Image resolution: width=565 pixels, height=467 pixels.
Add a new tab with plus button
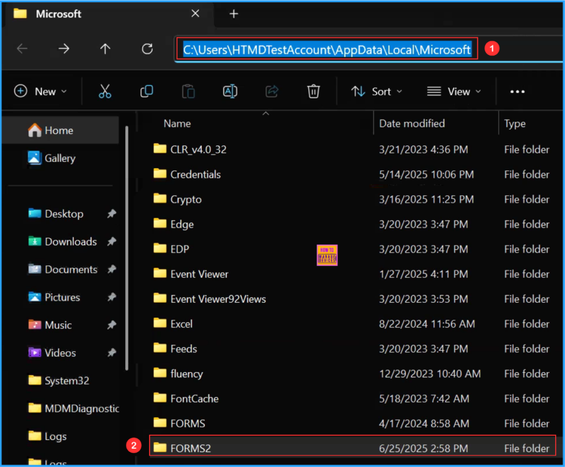[233, 14]
